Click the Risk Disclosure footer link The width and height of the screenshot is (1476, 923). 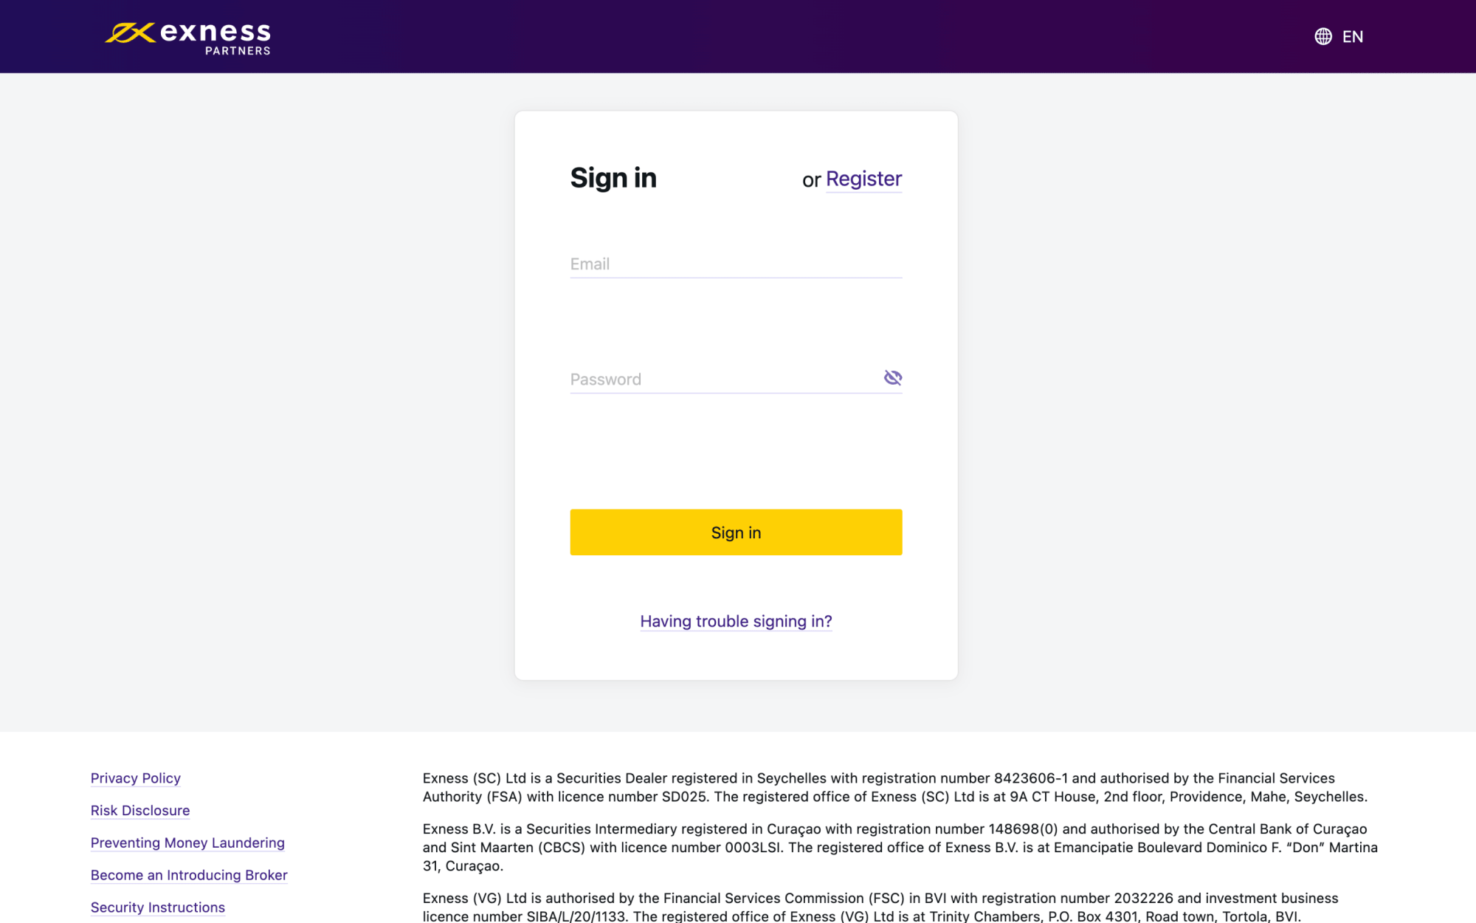[x=140, y=810]
